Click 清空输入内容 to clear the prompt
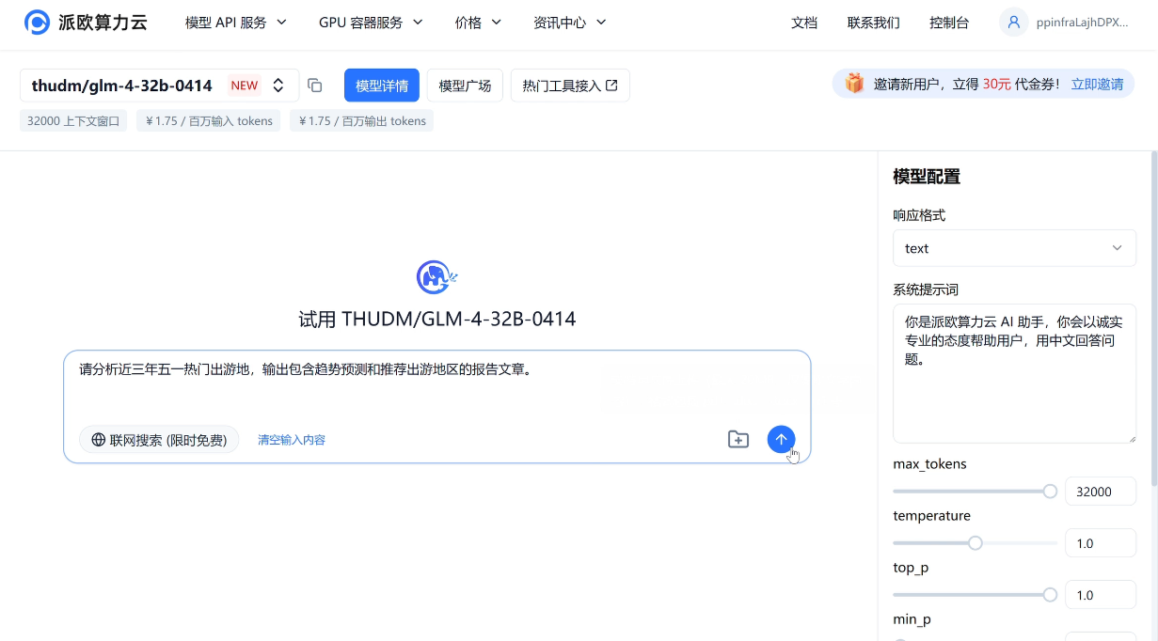1158x641 pixels. click(x=292, y=440)
